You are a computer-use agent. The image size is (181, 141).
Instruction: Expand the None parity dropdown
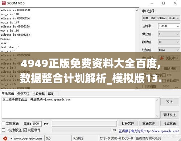(169, 50)
